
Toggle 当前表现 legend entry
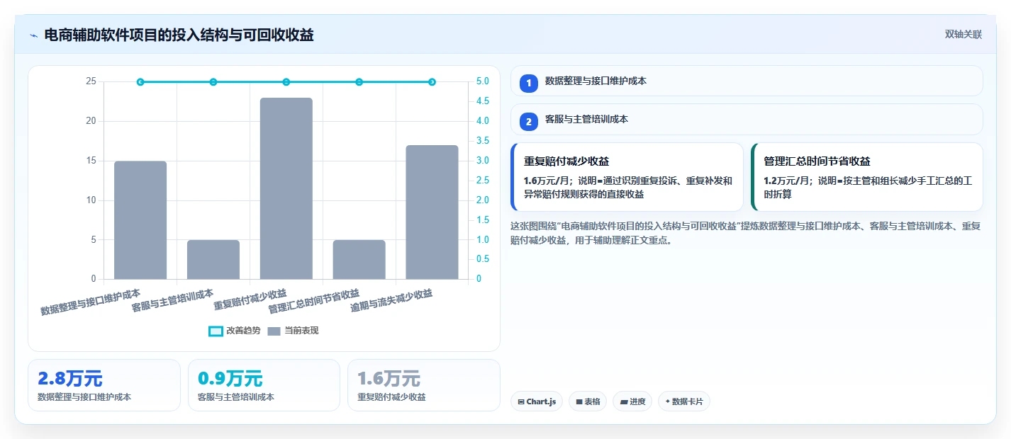pyautogui.click(x=293, y=331)
